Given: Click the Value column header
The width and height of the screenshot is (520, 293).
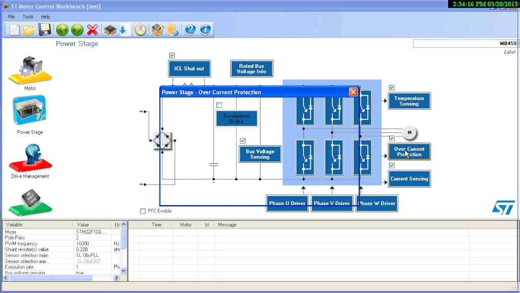Looking at the screenshot, I should (92, 225).
